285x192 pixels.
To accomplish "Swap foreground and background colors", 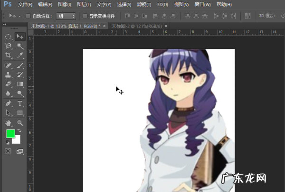I will [19, 131].
